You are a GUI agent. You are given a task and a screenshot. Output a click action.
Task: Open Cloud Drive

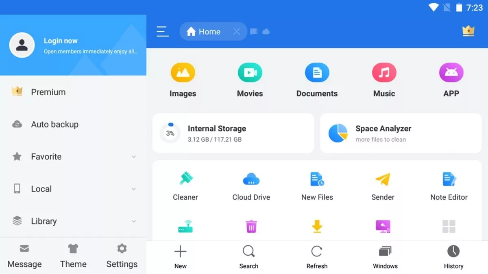[x=251, y=185]
